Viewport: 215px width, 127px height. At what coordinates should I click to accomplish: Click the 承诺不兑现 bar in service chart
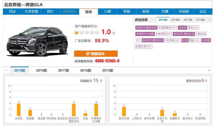click(x=162, y=113)
